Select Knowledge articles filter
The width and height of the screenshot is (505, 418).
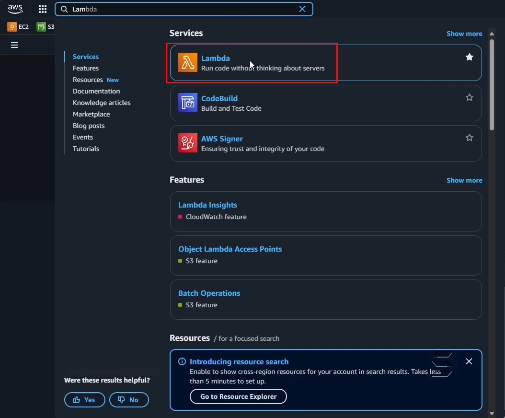tap(102, 103)
